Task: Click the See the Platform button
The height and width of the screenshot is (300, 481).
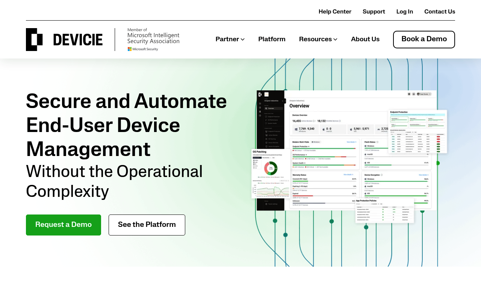Action: (147, 225)
